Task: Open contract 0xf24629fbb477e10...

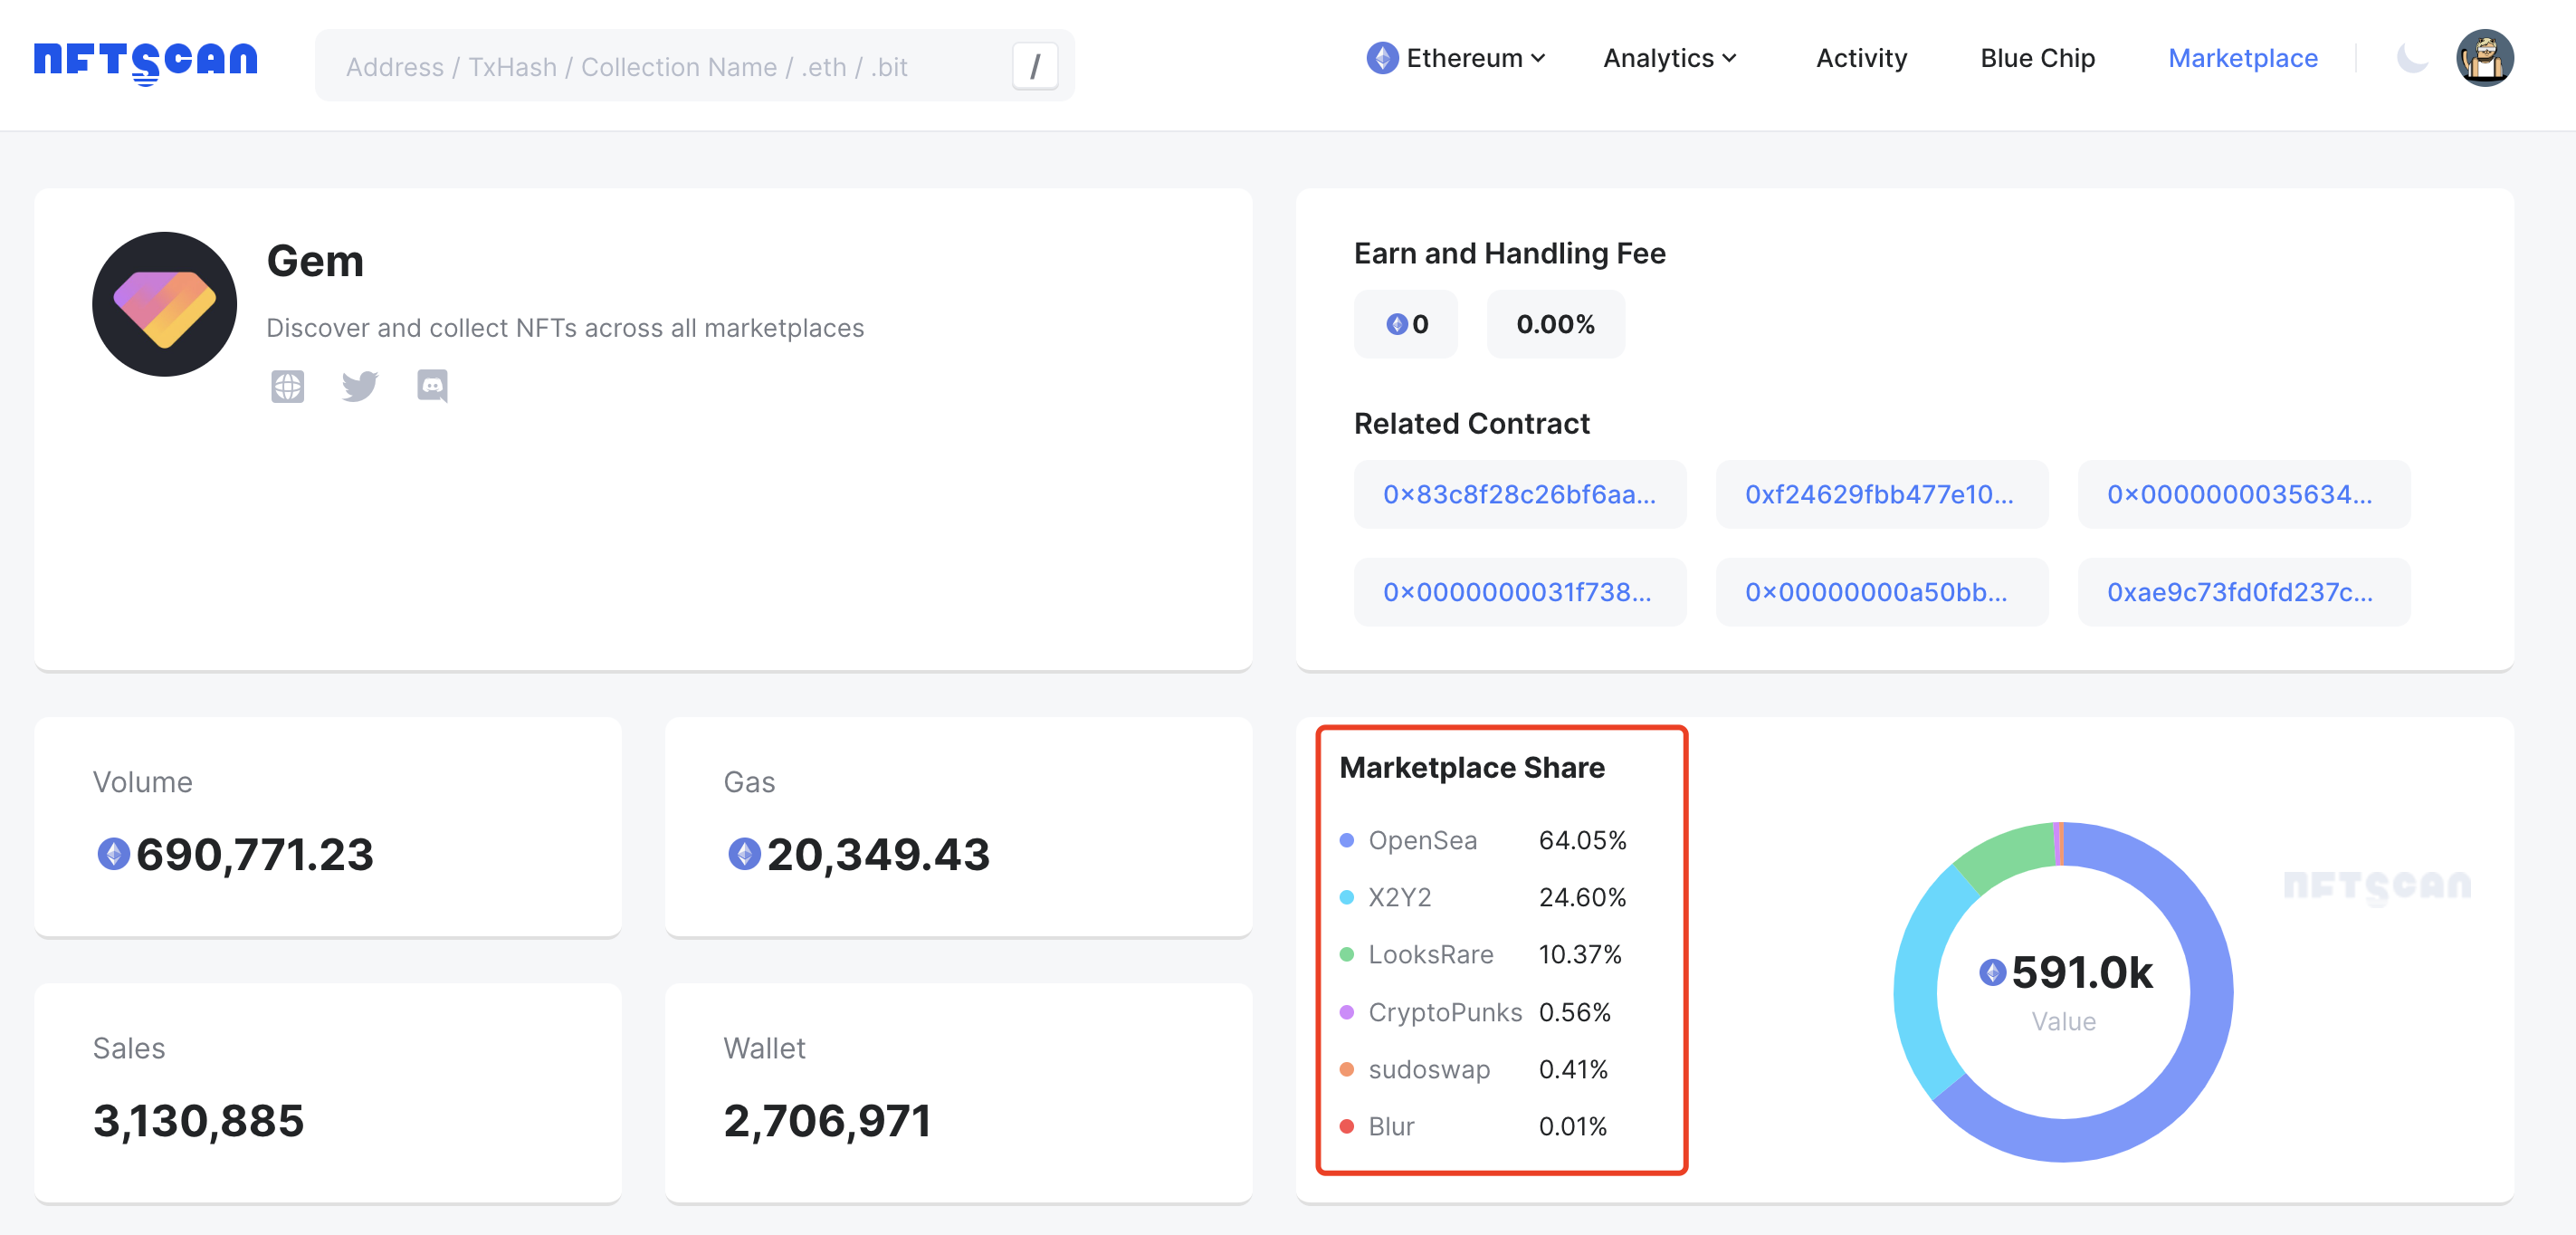Action: click(1881, 494)
